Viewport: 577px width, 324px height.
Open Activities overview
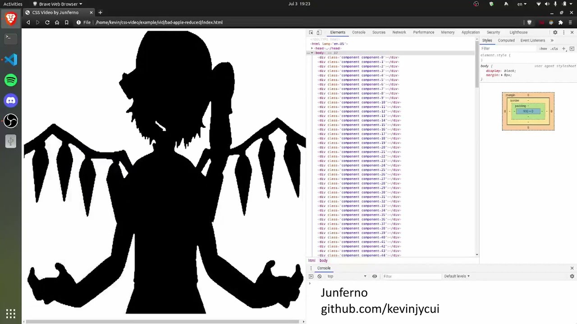13,4
